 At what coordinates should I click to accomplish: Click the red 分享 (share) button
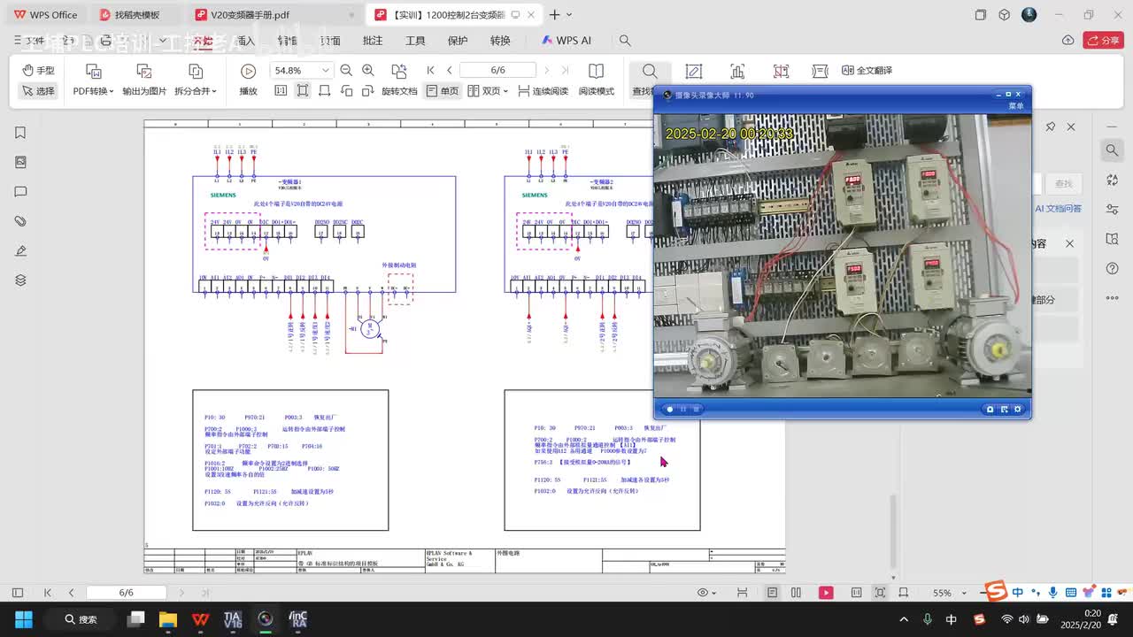click(x=1103, y=41)
